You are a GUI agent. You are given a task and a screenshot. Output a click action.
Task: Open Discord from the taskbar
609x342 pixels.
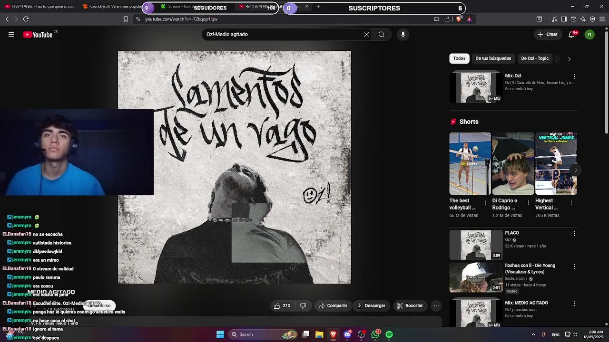pos(347,334)
